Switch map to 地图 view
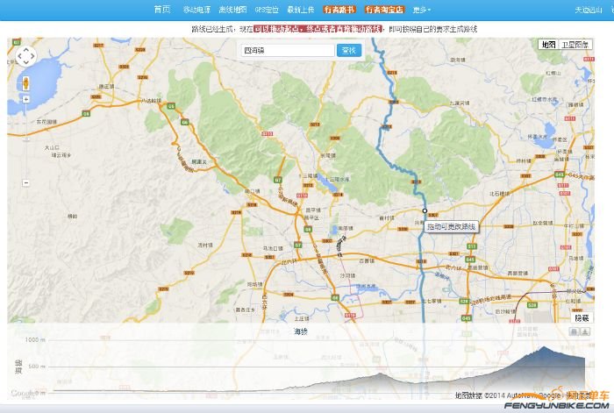Image resolution: width=614 pixels, height=413 pixels. click(548, 44)
